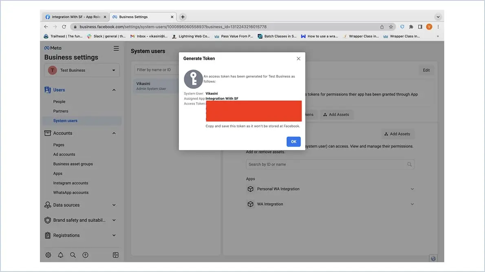This screenshot has width=485, height=272.
Task: Close the Business Settings browser tab
Action: (x=172, y=17)
